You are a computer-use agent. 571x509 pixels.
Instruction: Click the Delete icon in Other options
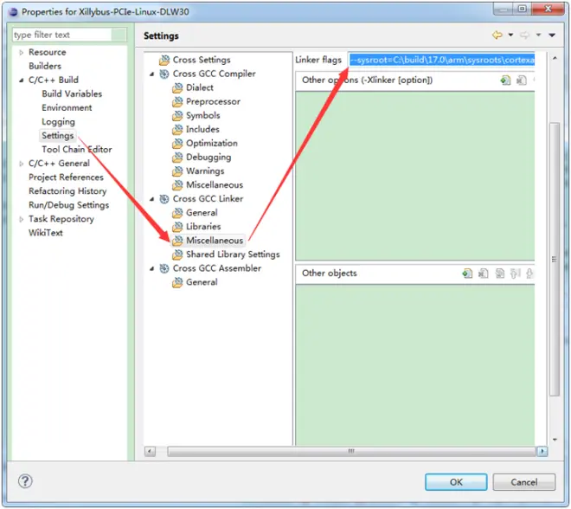522,81
